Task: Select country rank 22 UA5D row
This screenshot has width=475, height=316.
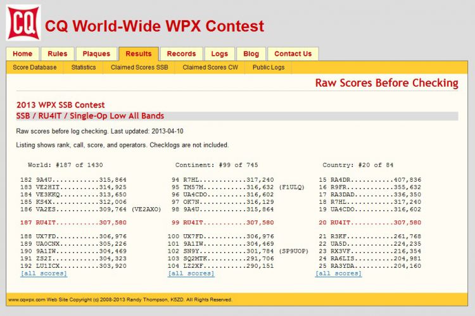Action: pos(370,244)
